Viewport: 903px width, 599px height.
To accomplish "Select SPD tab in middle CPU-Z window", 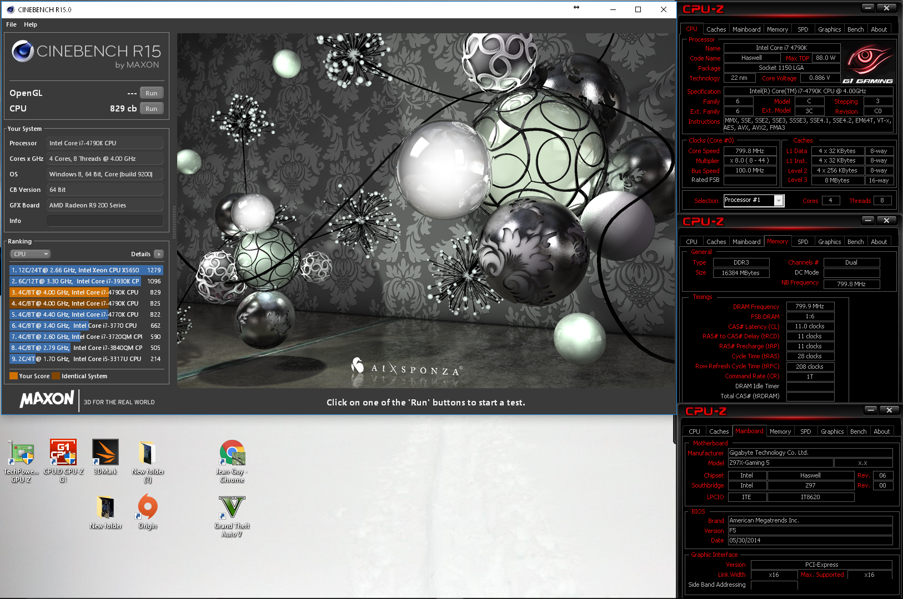I will (803, 242).
